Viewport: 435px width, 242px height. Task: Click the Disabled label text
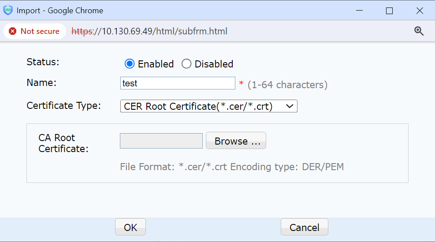pos(214,64)
